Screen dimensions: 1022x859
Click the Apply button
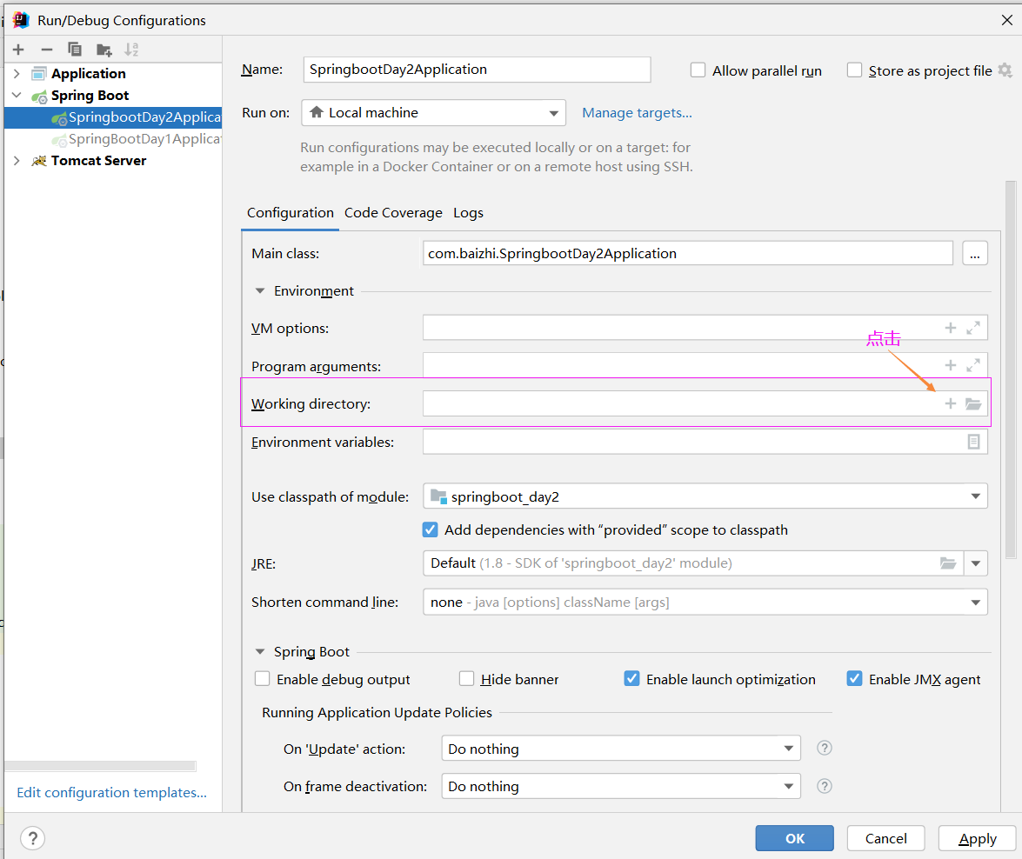click(x=977, y=838)
